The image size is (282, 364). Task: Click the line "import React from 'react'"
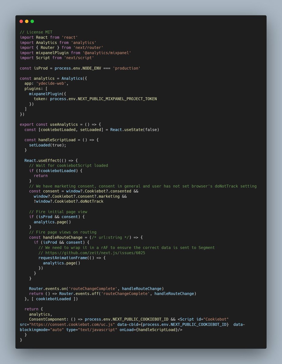[49, 37]
